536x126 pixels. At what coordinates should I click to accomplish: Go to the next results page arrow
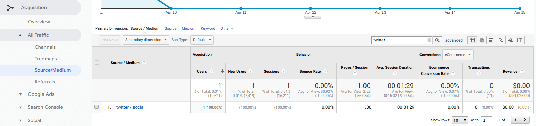click(x=525, y=120)
